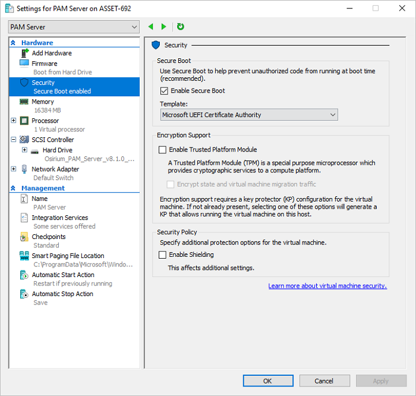Uncheck Enable Secure Boot
The width and height of the screenshot is (416, 396).
click(x=164, y=91)
